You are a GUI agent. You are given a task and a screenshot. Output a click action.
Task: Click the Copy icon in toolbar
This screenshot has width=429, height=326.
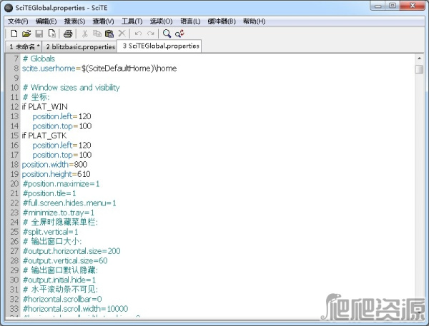tap(97, 34)
